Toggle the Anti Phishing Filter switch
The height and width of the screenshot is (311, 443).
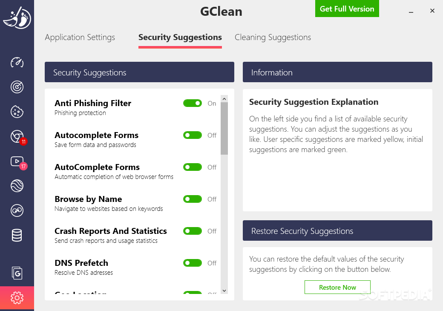[x=193, y=103]
